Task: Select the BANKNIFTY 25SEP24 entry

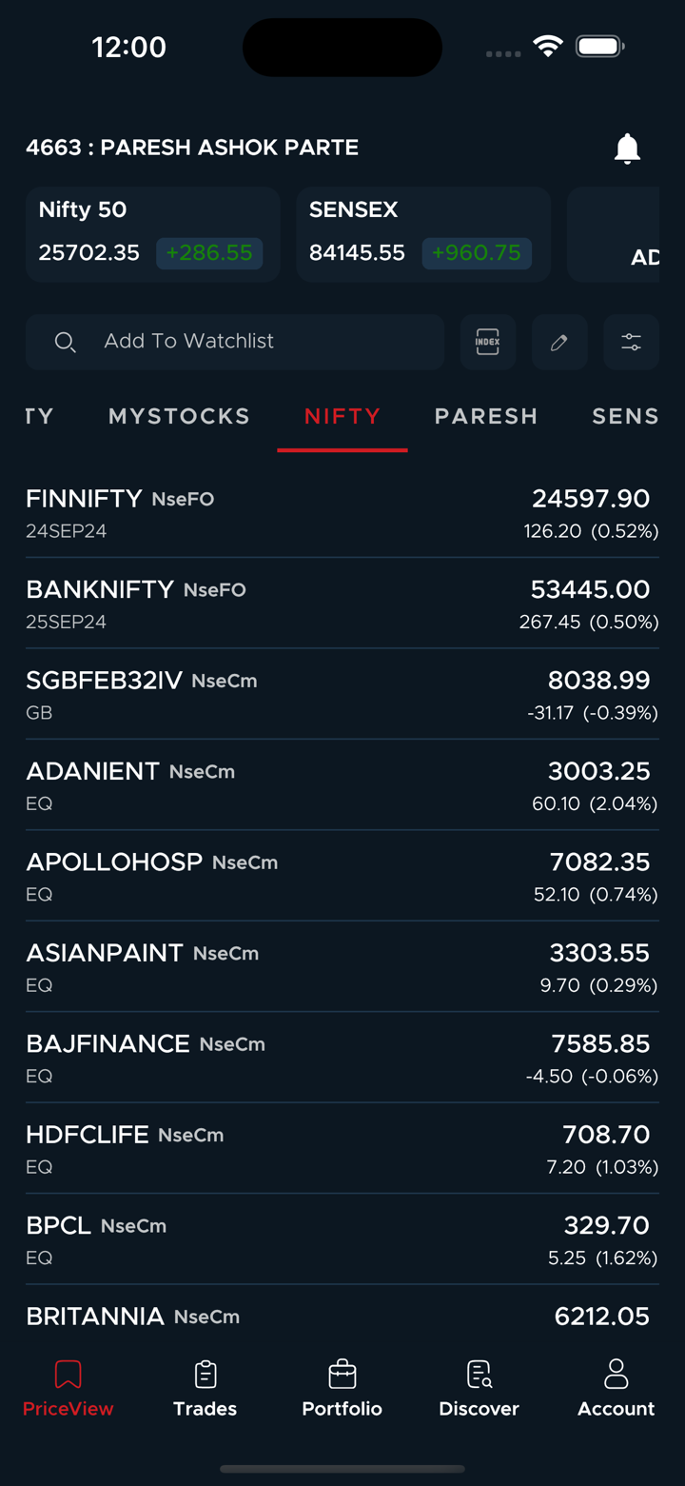Action: (x=342, y=604)
